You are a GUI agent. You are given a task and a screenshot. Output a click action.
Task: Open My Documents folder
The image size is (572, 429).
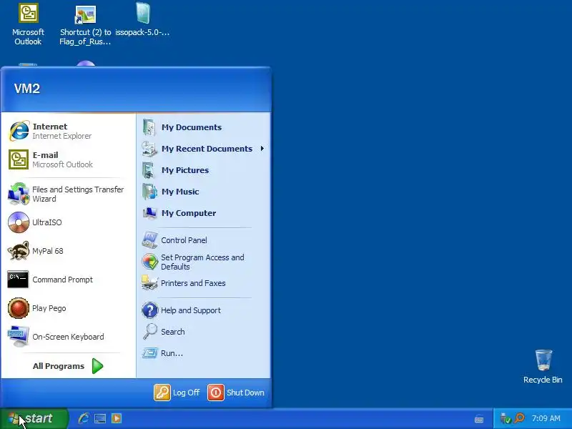click(204, 127)
